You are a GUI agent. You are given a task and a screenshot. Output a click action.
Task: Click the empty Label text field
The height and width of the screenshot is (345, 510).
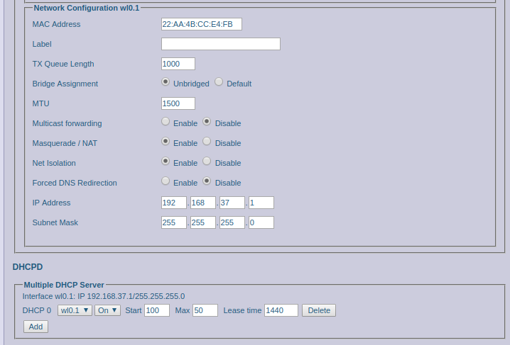(220, 44)
